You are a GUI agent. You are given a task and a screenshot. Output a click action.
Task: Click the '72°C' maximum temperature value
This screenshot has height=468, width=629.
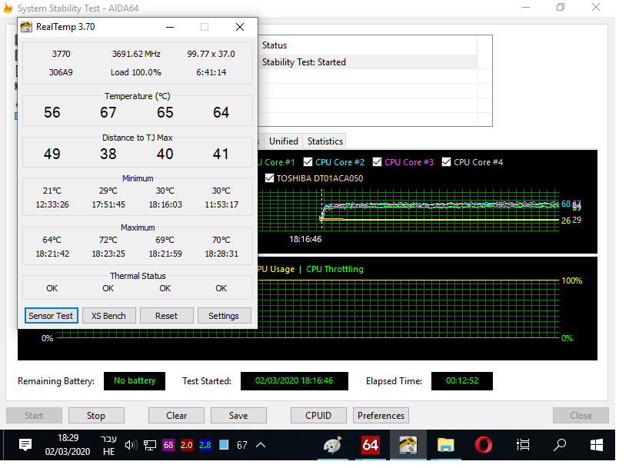tap(108, 240)
